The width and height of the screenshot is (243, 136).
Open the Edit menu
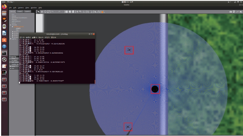15,8
